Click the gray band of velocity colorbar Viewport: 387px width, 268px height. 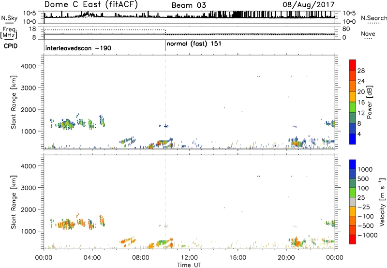353,202
